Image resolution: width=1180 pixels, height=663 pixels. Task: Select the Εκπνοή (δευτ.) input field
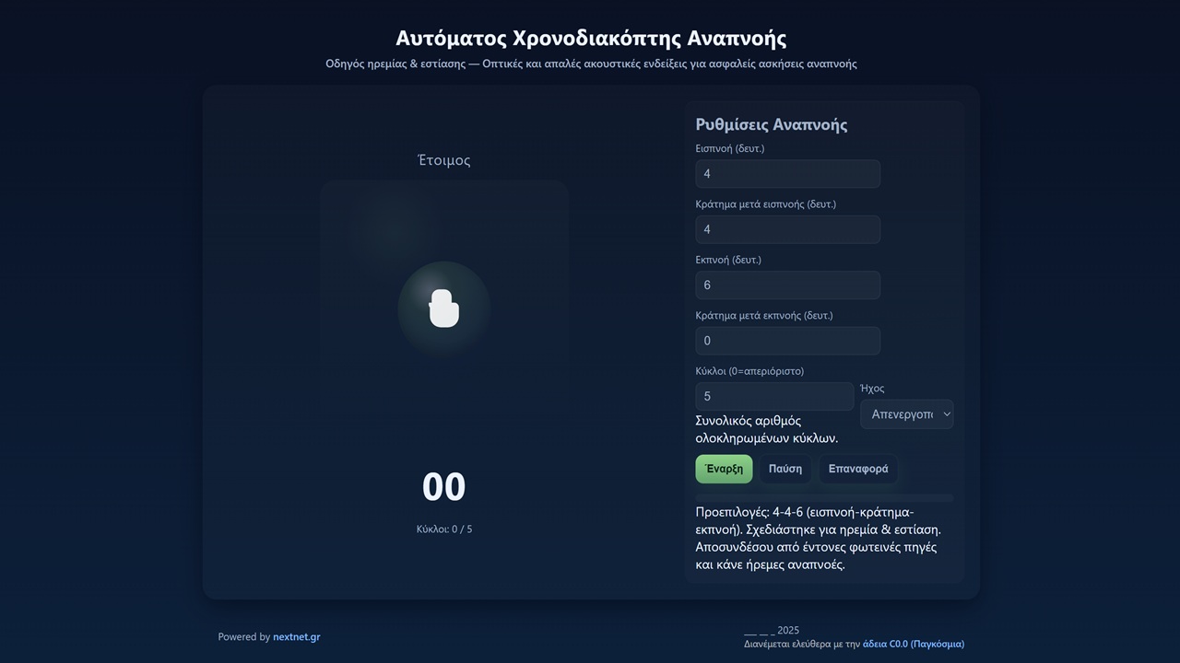(787, 285)
